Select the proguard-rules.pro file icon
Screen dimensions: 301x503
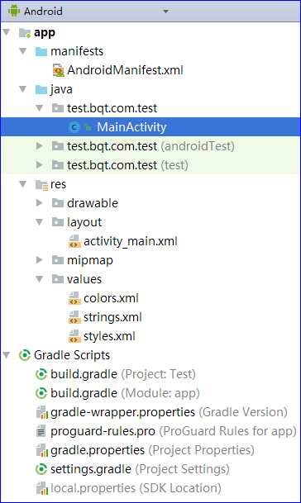pyautogui.click(x=41, y=431)
